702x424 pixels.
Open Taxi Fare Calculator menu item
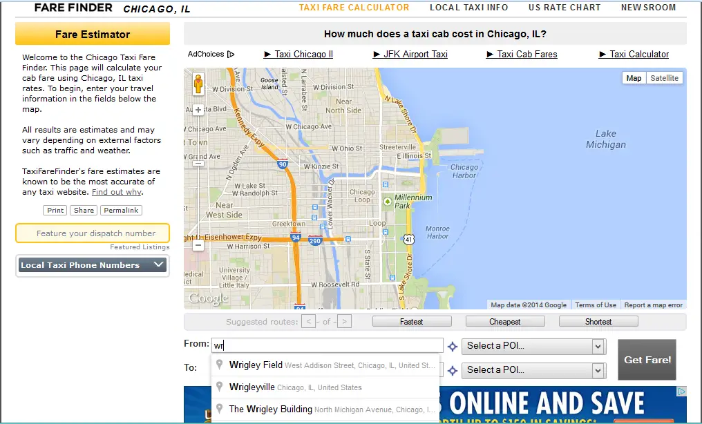point(354,8)
